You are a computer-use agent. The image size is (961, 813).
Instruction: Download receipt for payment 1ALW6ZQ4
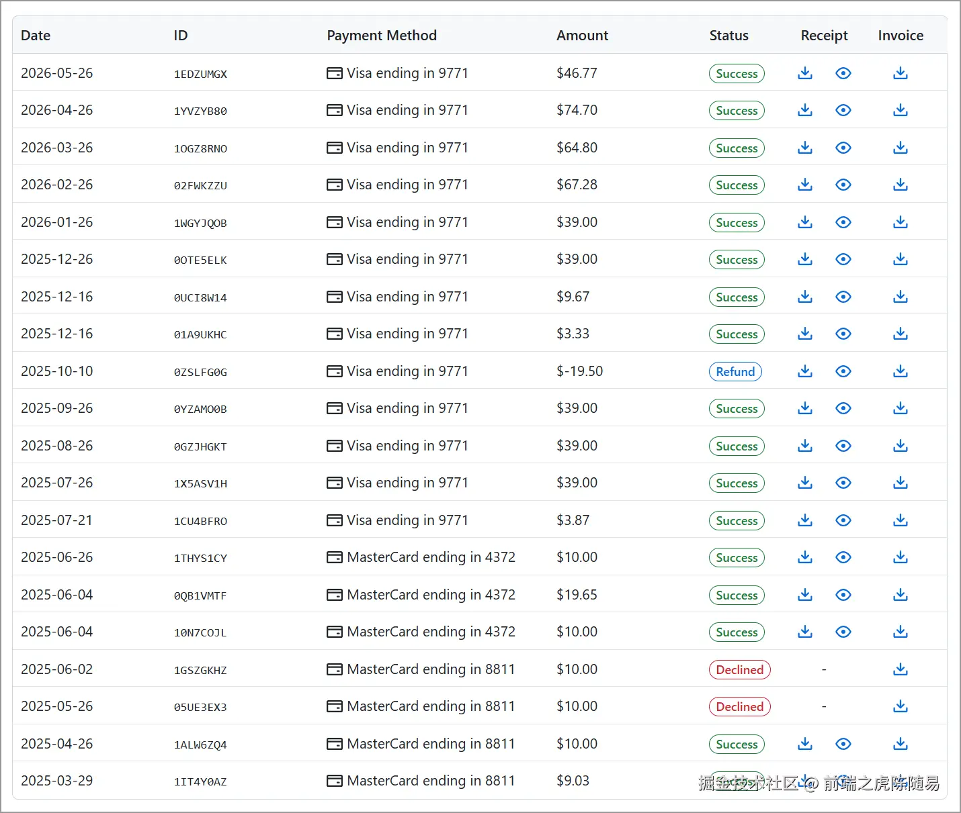(x=805, y=744)
